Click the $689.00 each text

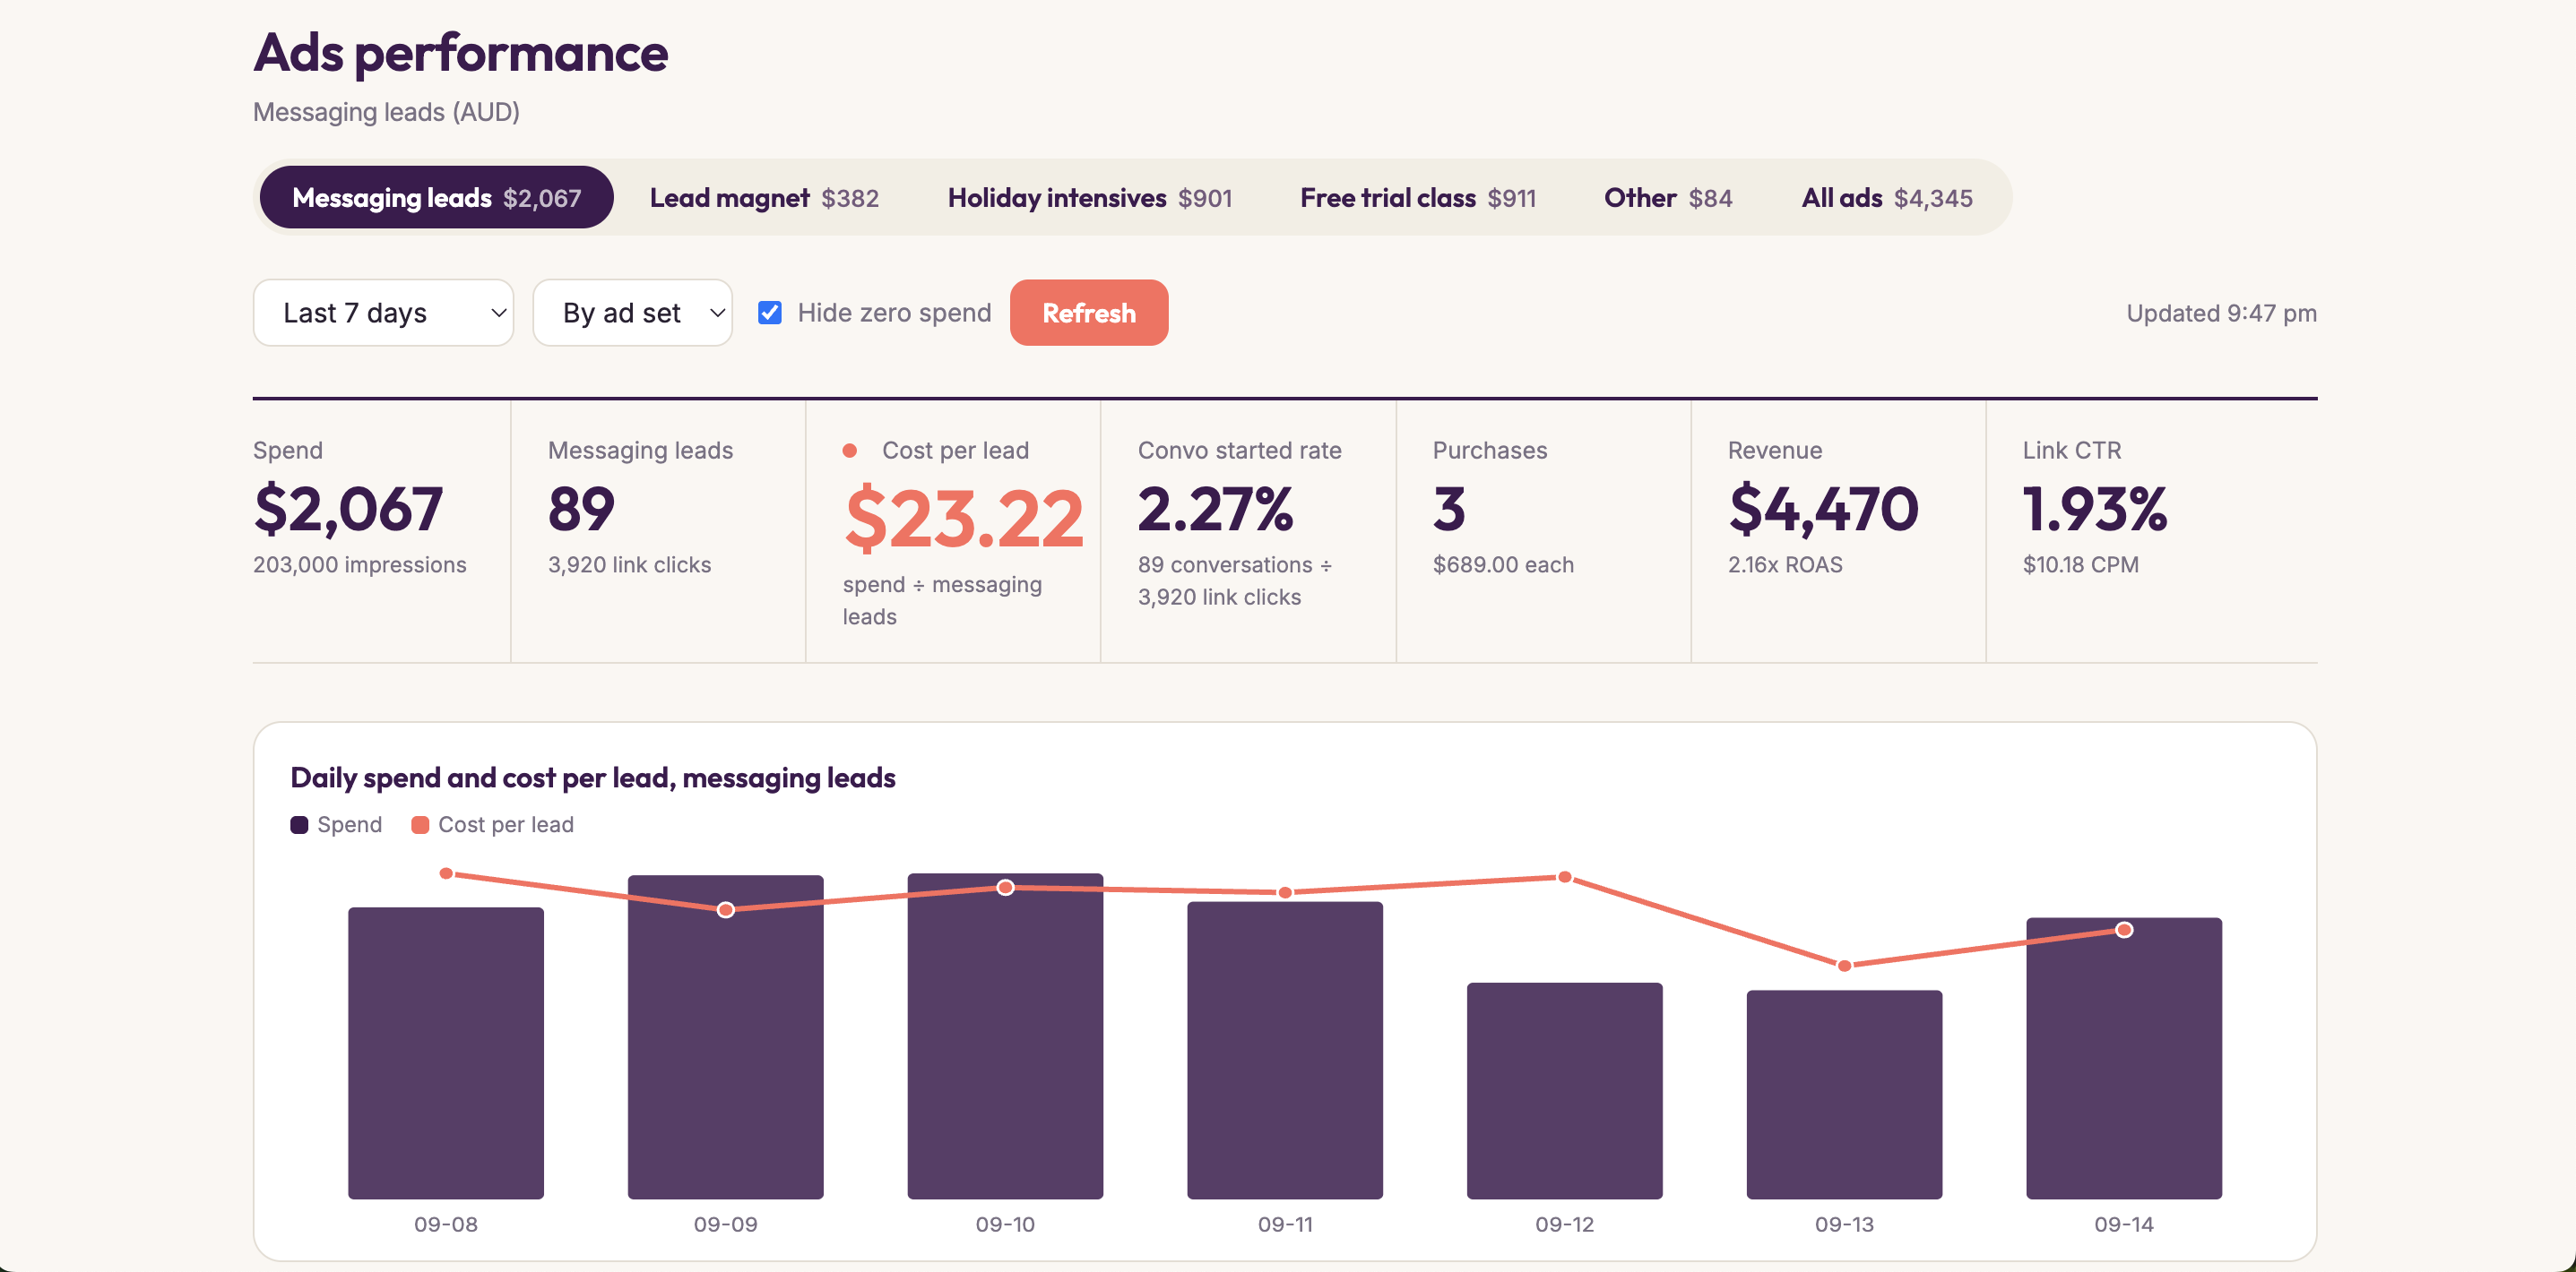coord(1503,564)
